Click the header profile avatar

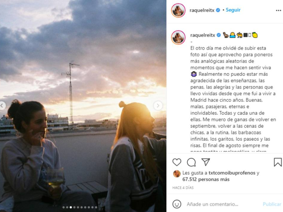pyautogui.click(x=178, y=11)
